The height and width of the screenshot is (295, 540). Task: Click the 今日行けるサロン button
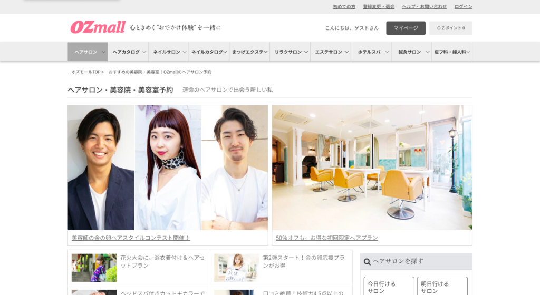click(x=389, y=287)
